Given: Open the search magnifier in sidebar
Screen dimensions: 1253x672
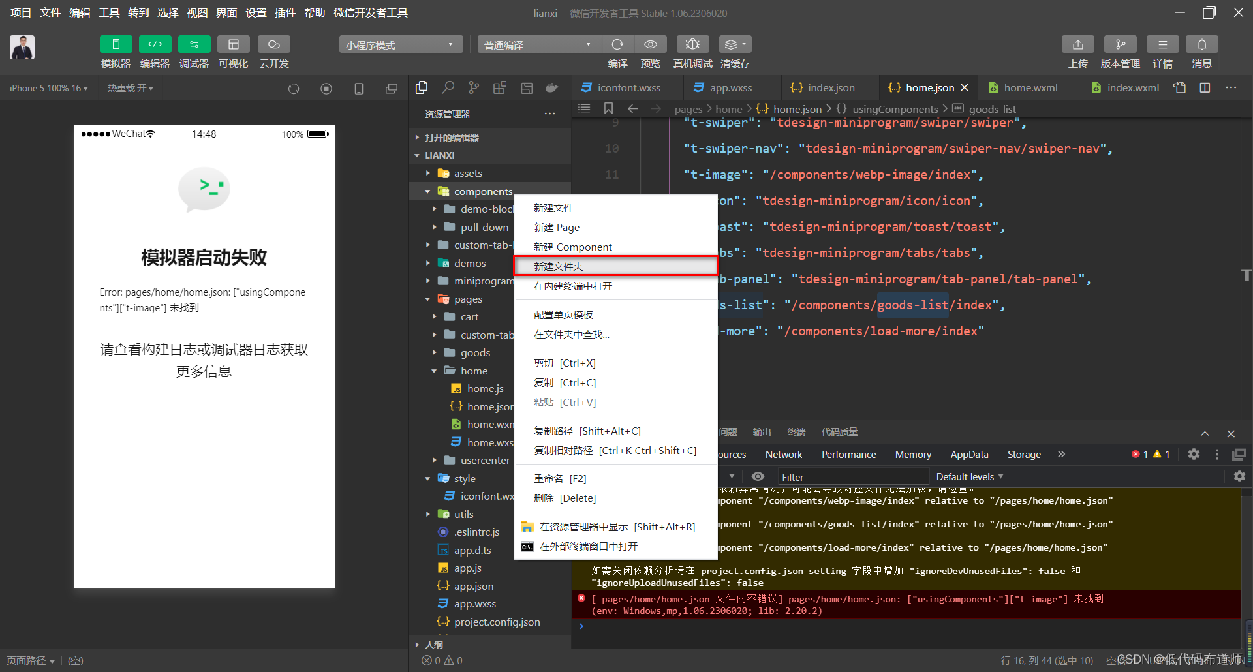Looking at the screenshot, I should [x=448, y=87].
